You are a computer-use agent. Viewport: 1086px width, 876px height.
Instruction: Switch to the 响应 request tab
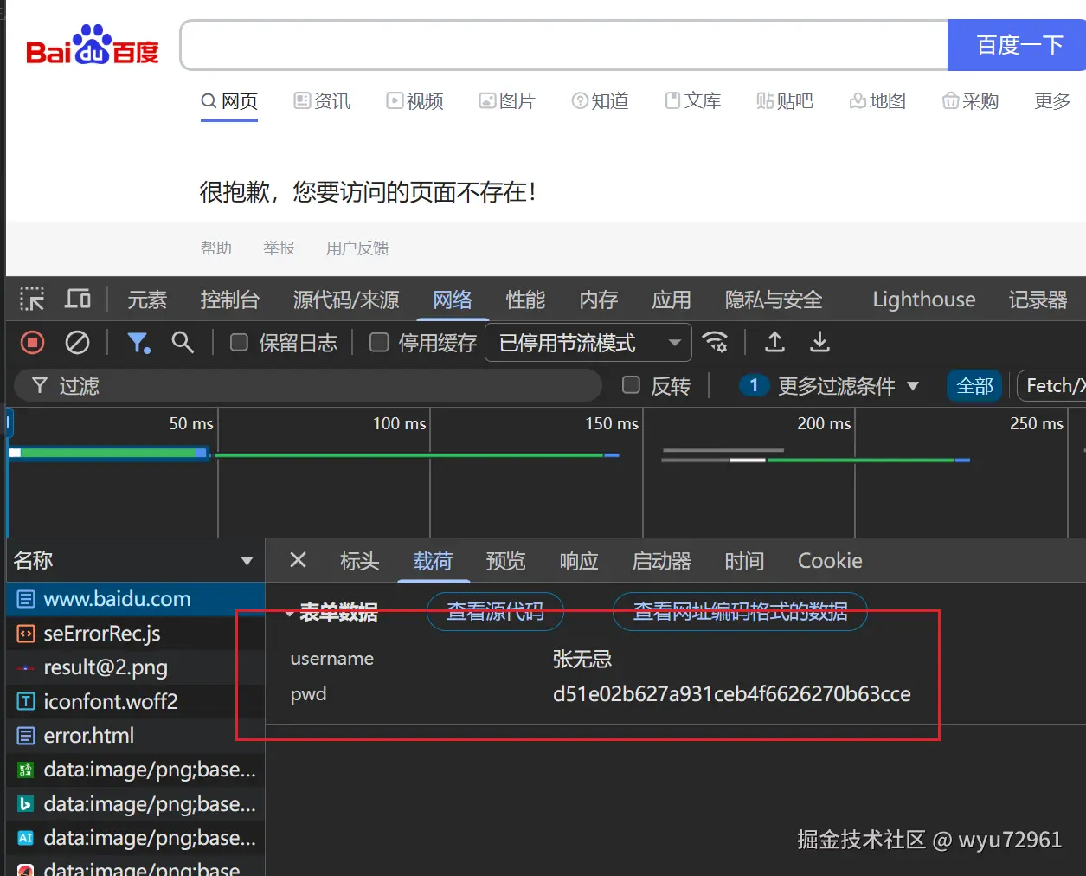point(579,561)
